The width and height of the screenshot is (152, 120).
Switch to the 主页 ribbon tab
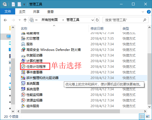22,12
